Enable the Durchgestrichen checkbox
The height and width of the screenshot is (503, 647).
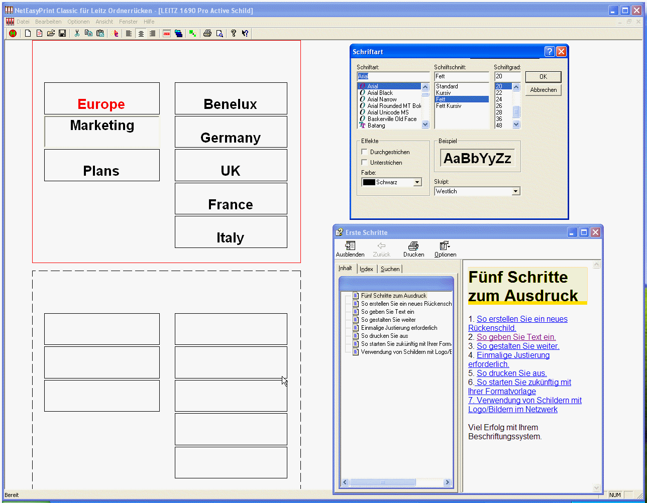click(365, 152)
